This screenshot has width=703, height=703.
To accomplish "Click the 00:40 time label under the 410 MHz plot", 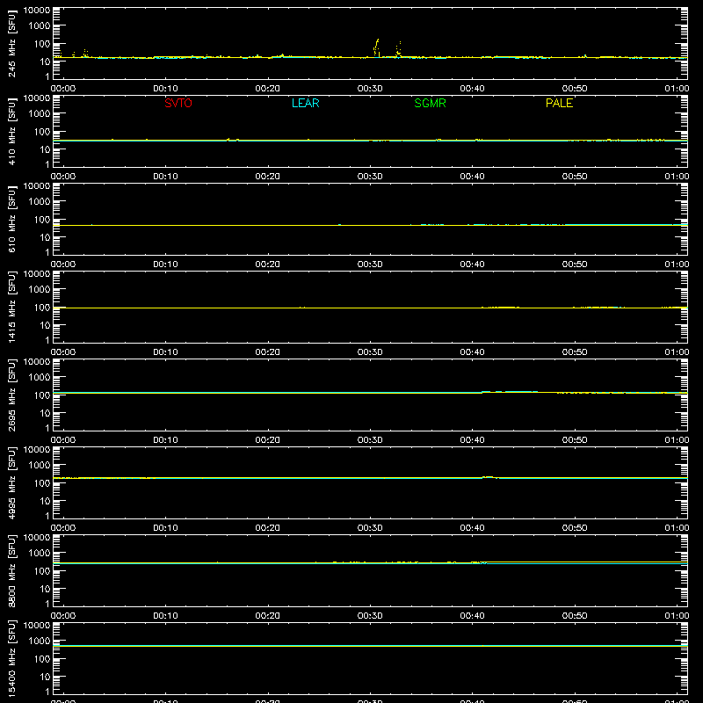I will [472, 177].
